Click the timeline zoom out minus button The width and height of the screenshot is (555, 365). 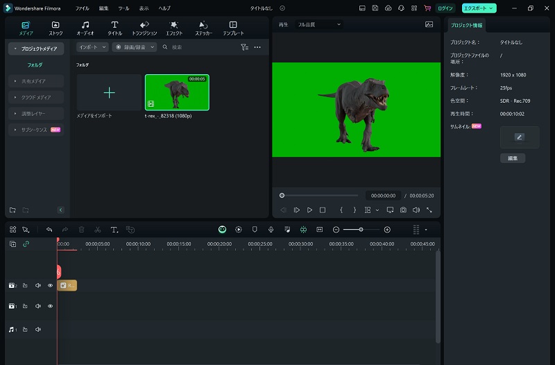coord(336,230)
